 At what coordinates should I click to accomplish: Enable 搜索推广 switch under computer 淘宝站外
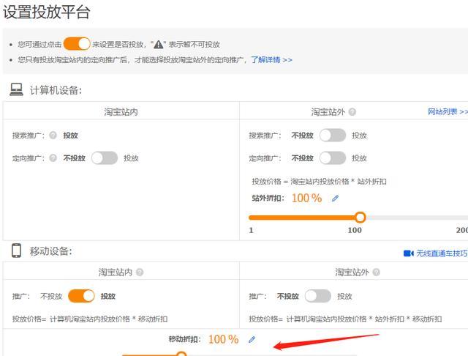click(x=332, y=136)
